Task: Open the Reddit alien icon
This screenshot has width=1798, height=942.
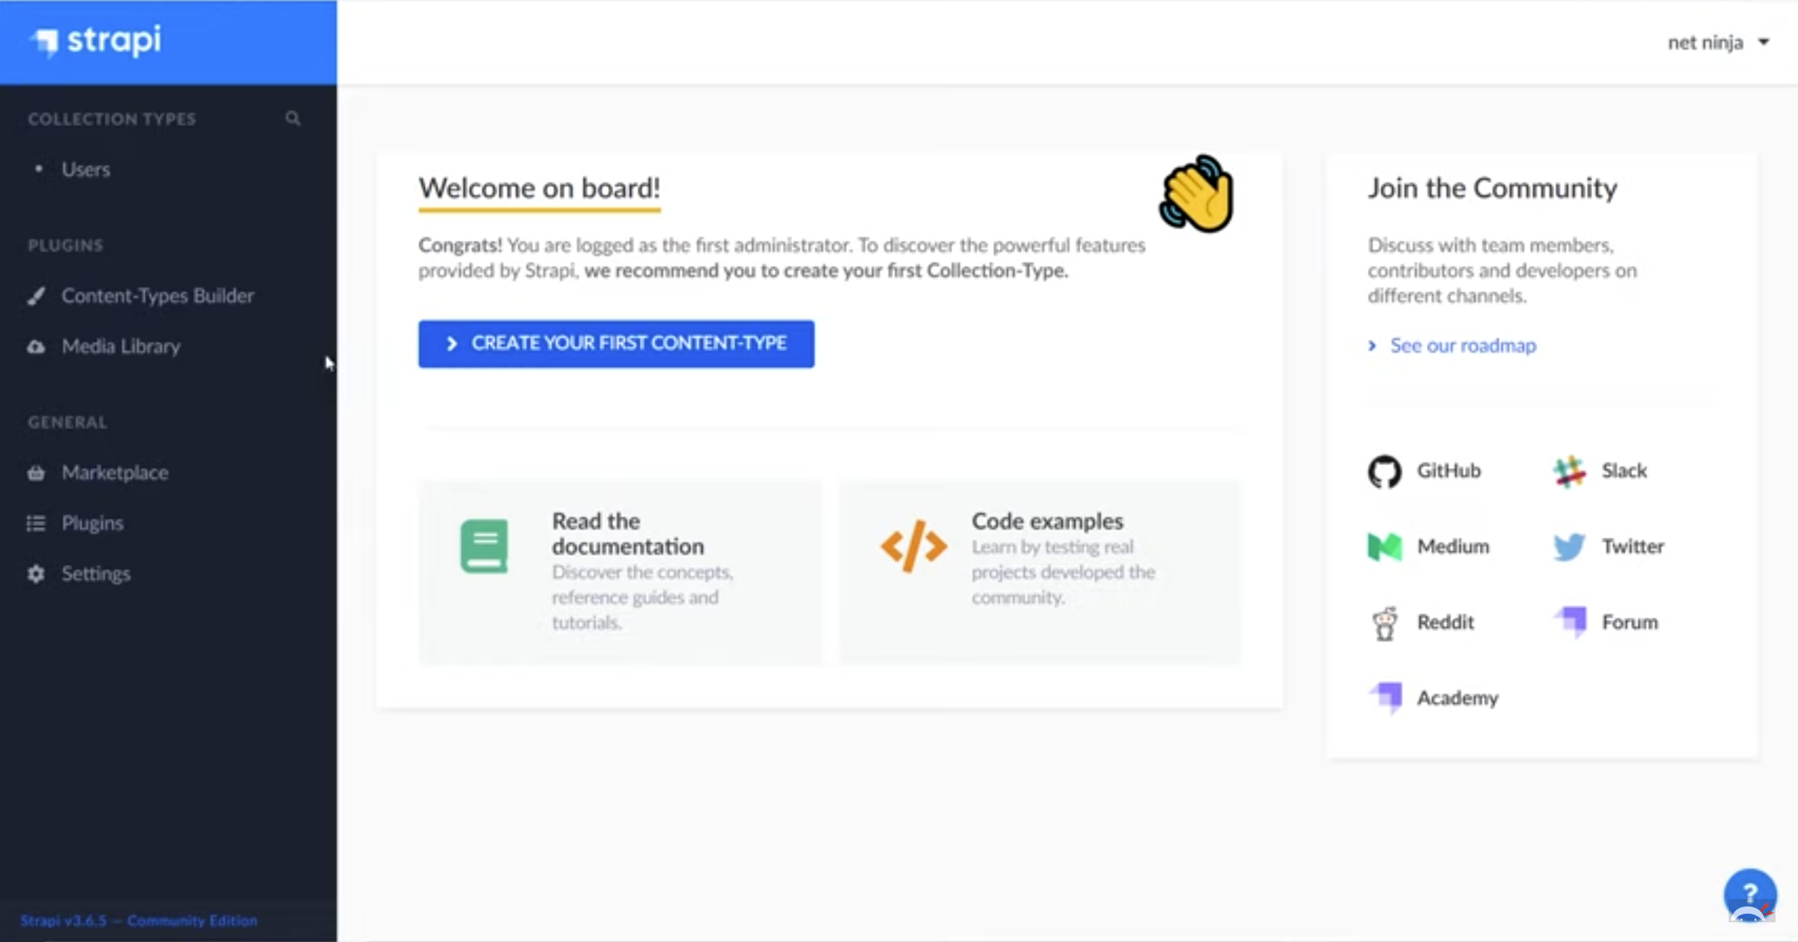Action: 1385,623
